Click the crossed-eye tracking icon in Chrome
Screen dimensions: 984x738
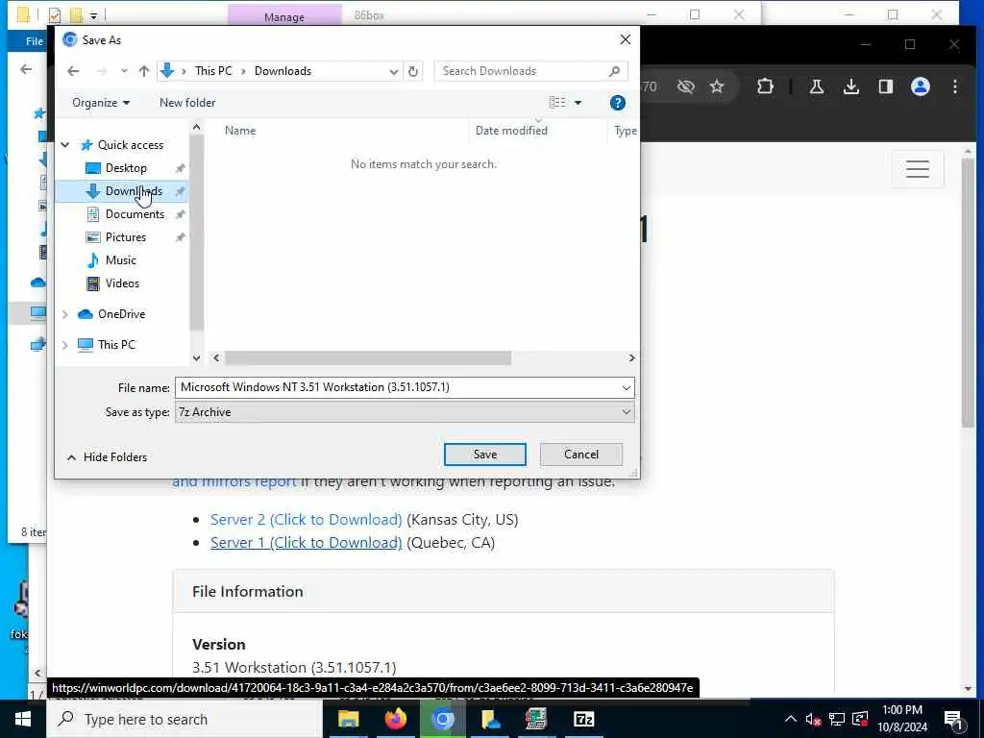point(686,86)
